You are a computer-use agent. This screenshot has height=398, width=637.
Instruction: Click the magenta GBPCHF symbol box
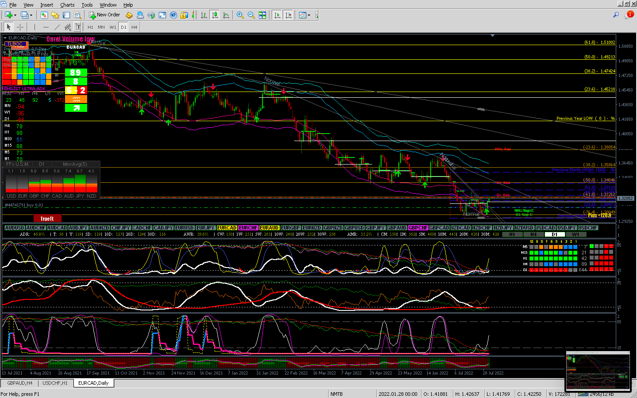418,228
